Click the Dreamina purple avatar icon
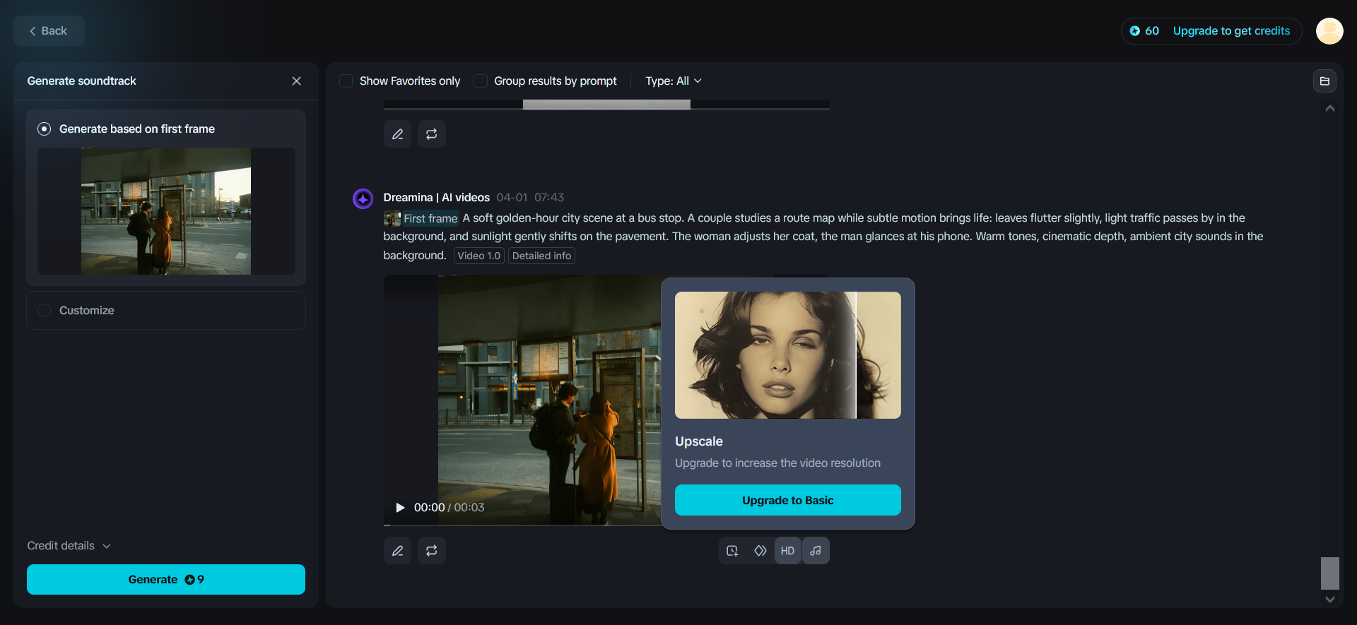 click(363, 198)
